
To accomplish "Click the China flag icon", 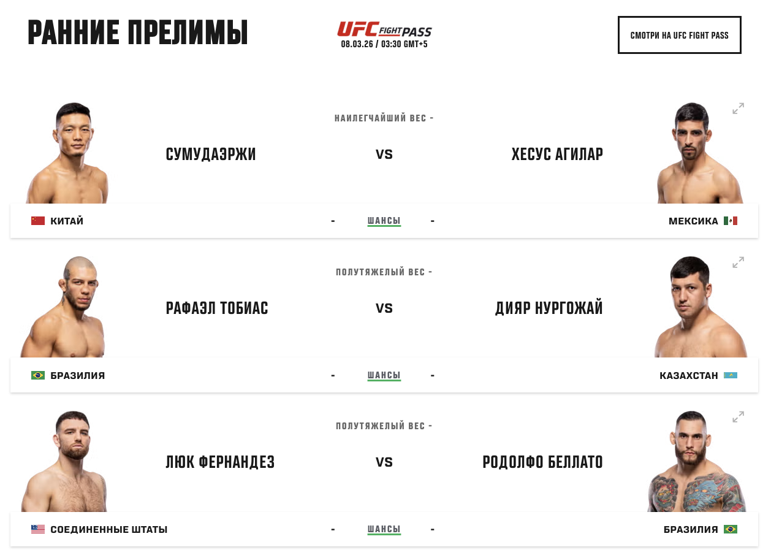I will pos(38,221).
